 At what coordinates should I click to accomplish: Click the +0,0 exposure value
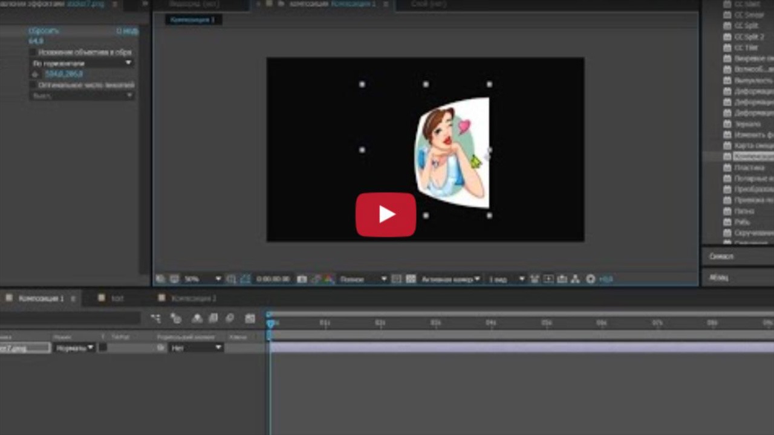(605, 279)
